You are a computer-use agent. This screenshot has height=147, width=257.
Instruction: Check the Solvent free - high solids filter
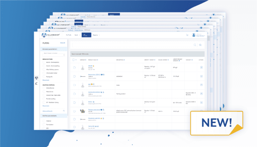coord(44,95)
